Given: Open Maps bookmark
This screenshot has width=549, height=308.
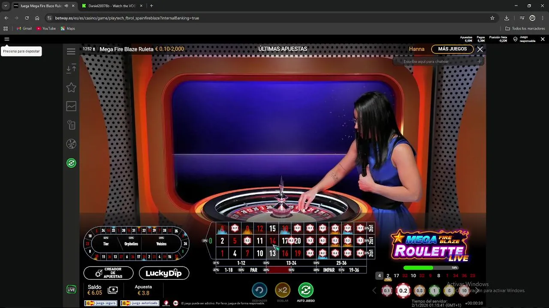Looking at the screenshot, I should [68, 29].
